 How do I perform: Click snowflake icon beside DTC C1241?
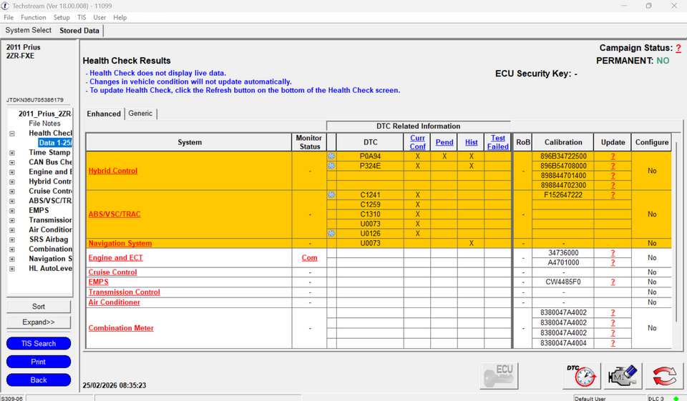pyautogui.click(x=331, y=194)
